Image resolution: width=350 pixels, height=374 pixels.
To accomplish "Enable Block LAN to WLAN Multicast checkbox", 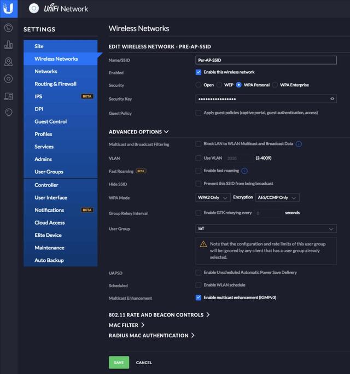I will 199,144.
